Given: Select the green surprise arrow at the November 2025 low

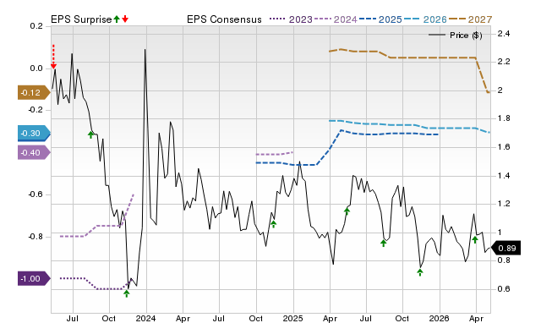Looking at the screenshot, I should [x=420, y=272].
